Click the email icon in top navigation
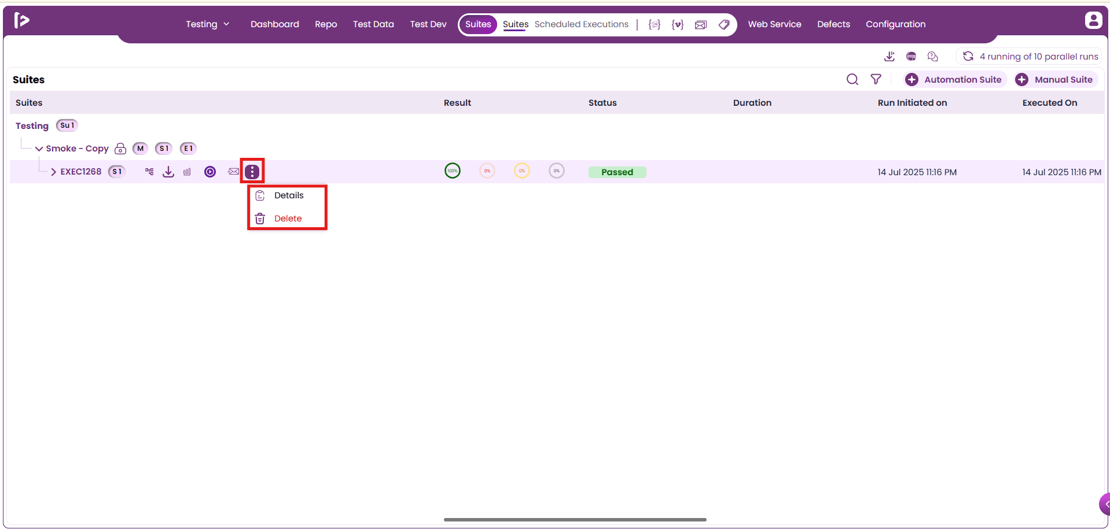The width and height of the screenshot is (1110, 529). coord(701,24)
